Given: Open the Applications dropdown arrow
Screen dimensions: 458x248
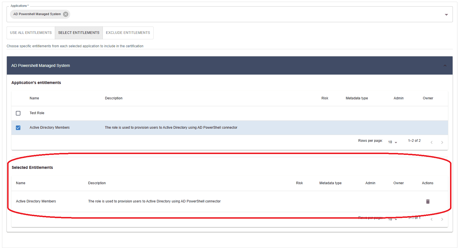Looking at the screenshot, I should point(446,15).
